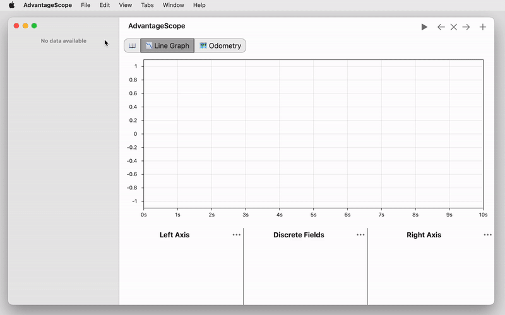Click the Left Axis heading
Screen dimensions: 505x315
pos(175,235)
